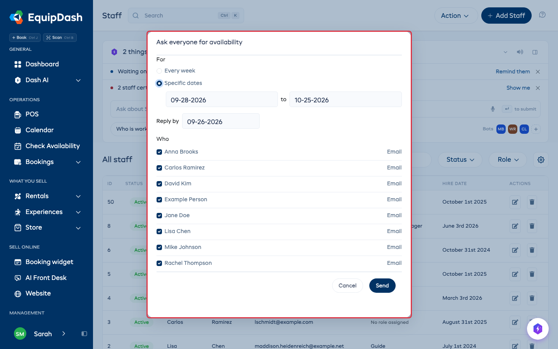This screenshot has width=558, height=349.
Task: Click the end date field 10-25-2026
Action: tap(345, 100)
